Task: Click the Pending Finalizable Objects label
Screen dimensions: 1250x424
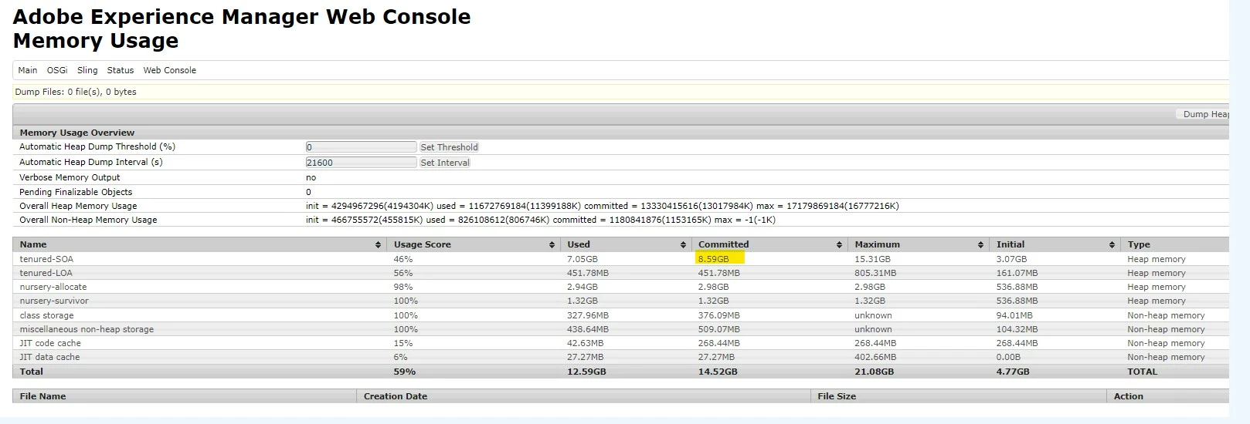Action: 76,192
